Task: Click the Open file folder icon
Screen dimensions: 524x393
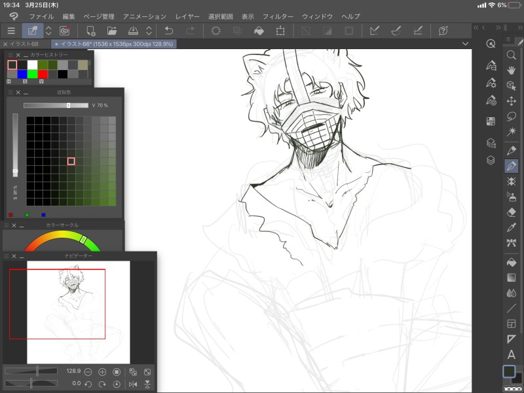Action: point(112,31)
